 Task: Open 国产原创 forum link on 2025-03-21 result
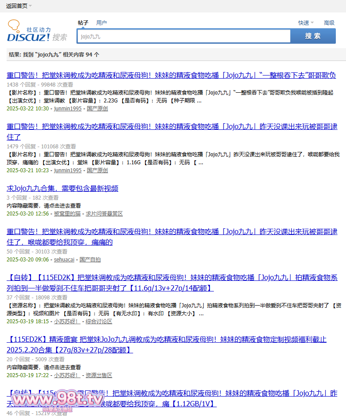(x=97, y=170)
